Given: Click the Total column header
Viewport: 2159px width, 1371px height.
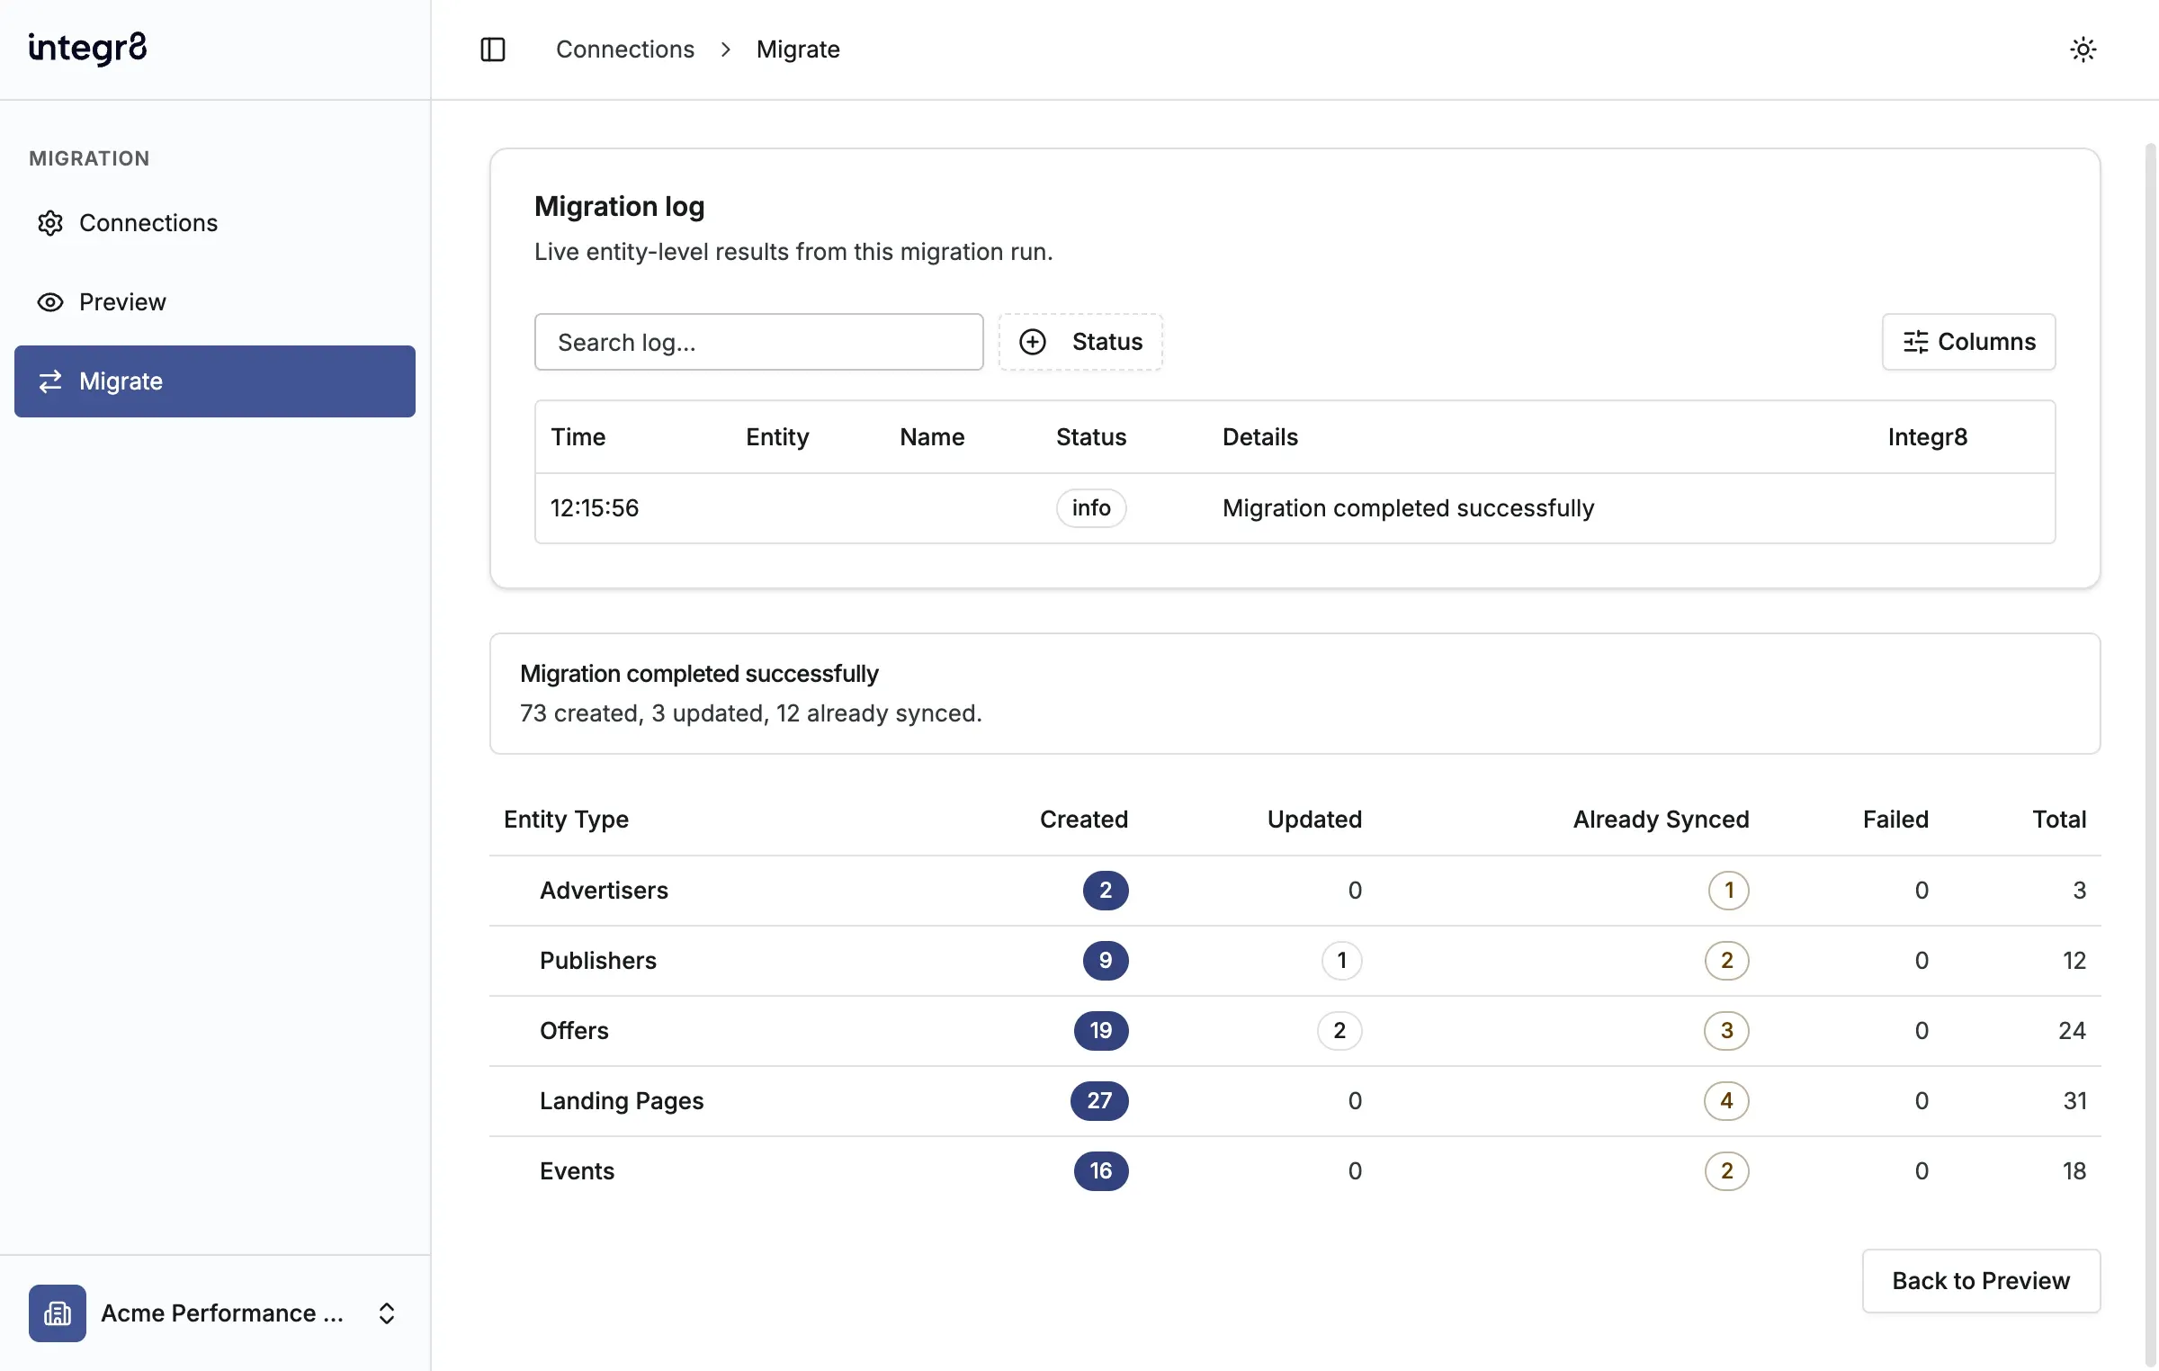Looking at the screenshot, I should click(2059, 820).
